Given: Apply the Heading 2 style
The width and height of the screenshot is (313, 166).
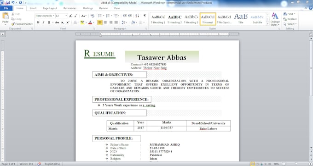Looking at the screenshot, I should coord(174,19).
